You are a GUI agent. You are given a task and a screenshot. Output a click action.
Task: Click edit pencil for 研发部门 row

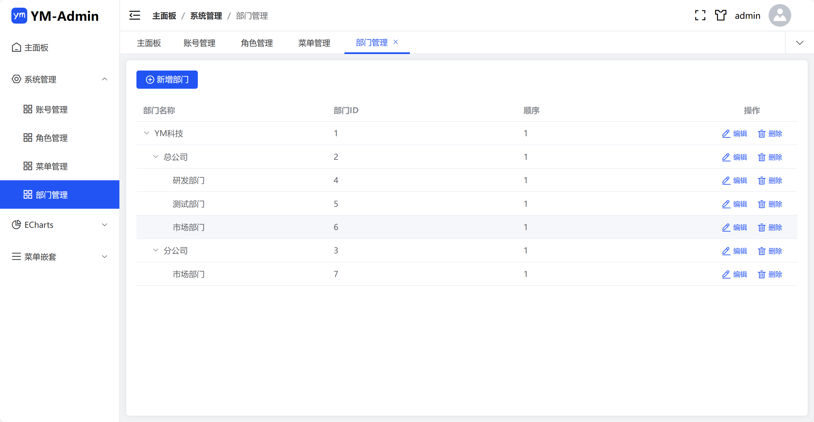pyautogui.click(x=726, y=181)
